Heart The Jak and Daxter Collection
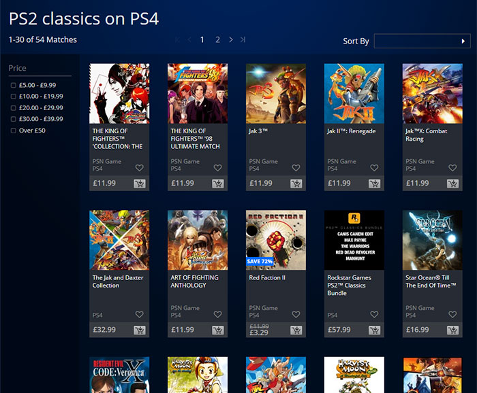This screenshot has width=477, height=393. [139, 314]
